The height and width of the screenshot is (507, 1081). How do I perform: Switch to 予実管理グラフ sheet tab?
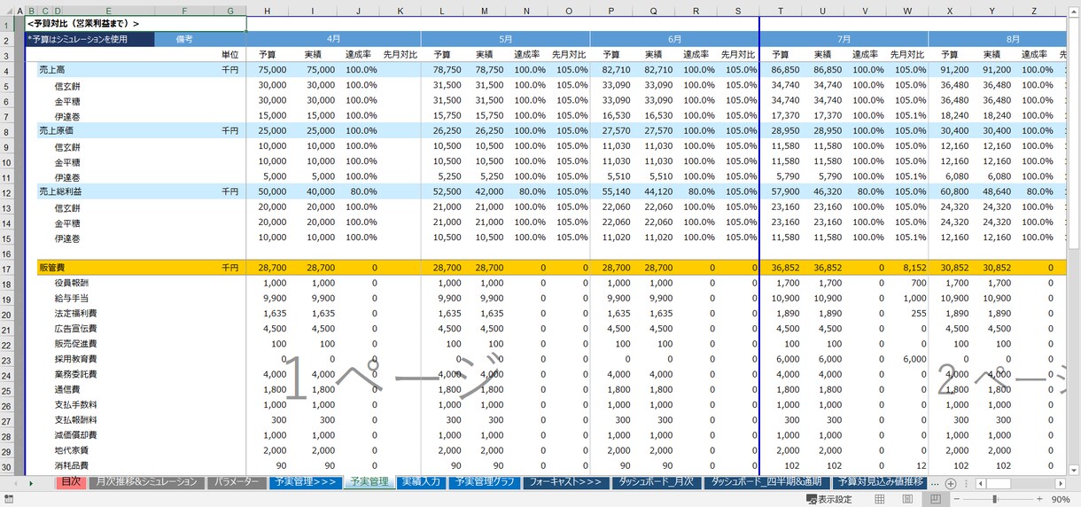[484, 482]
